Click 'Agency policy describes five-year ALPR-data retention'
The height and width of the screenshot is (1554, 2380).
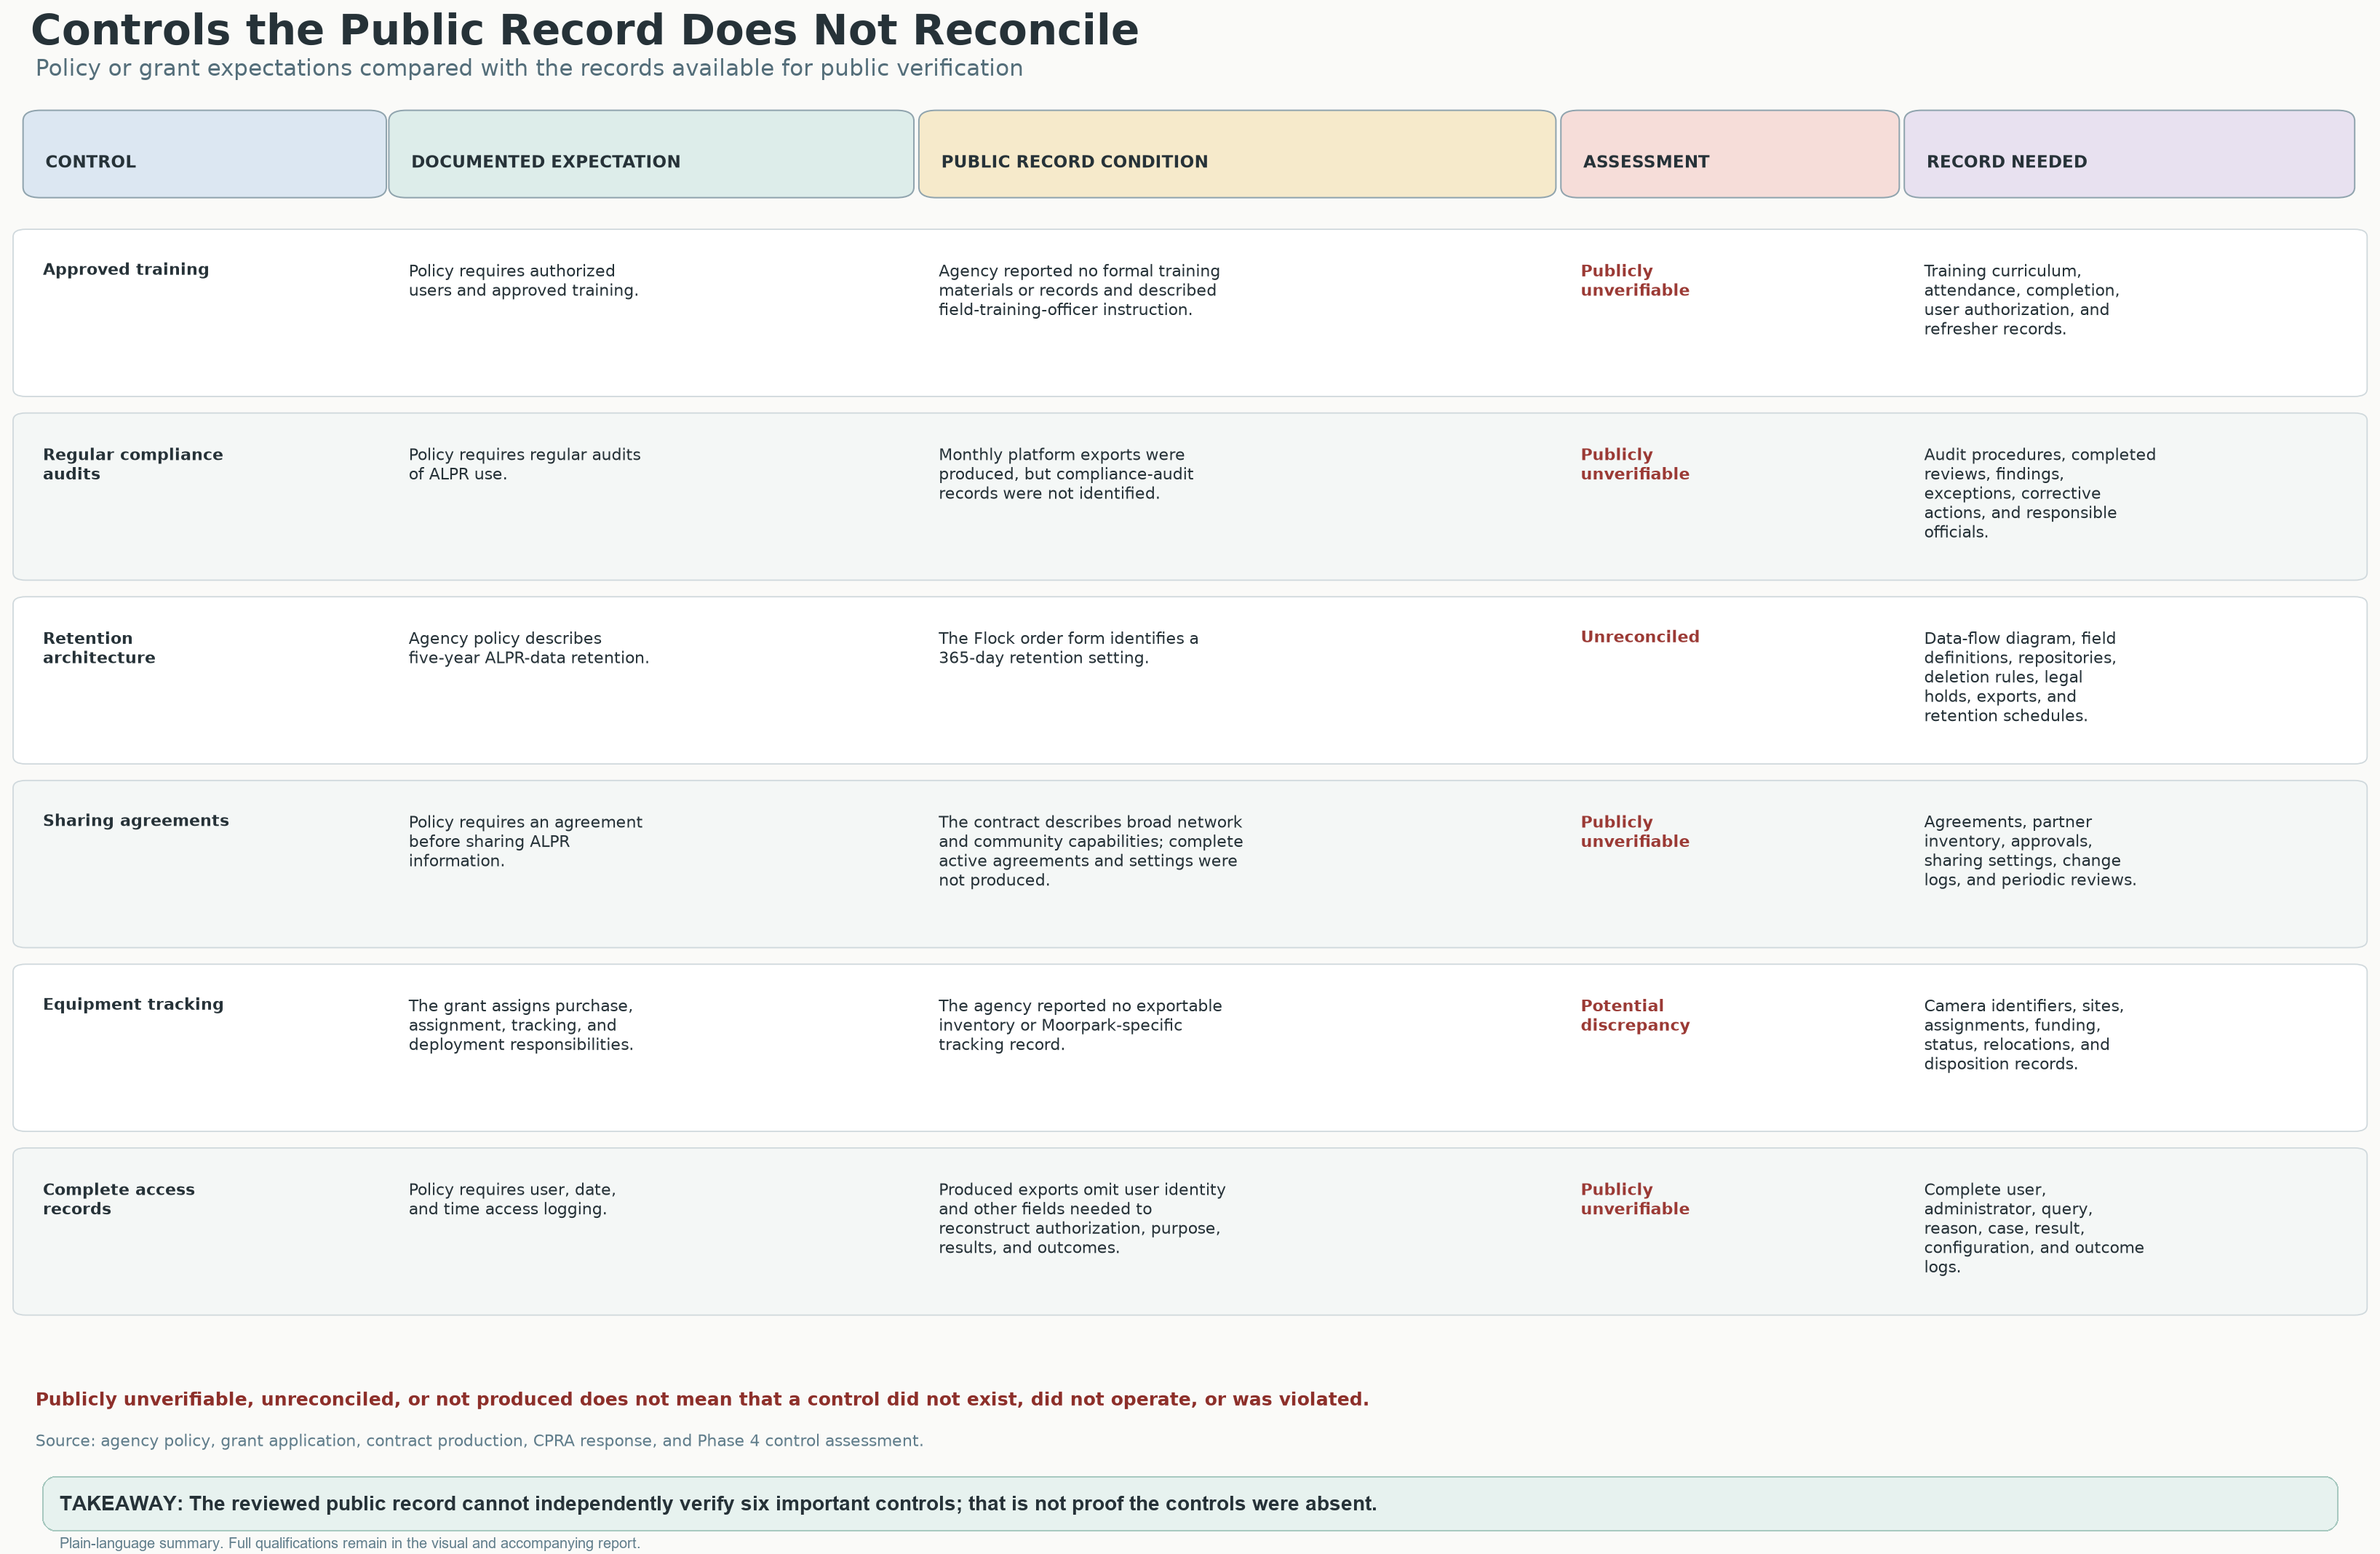528,648
